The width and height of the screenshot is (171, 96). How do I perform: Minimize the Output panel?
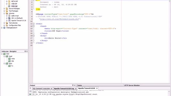(73, 85)
